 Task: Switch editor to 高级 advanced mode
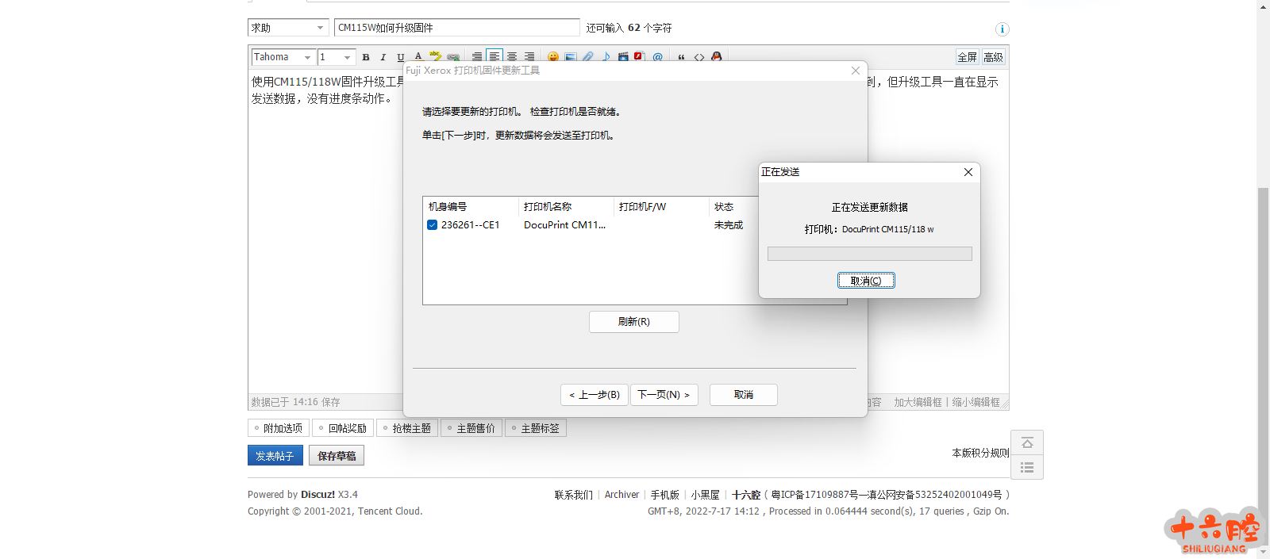pos(993,57)
